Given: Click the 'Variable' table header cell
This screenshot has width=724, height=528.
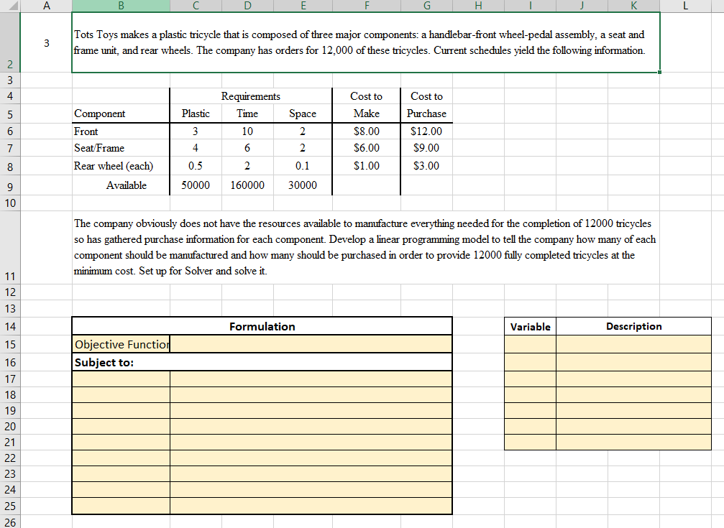Looking at the screenshot, I should click(x=530, y=326).
